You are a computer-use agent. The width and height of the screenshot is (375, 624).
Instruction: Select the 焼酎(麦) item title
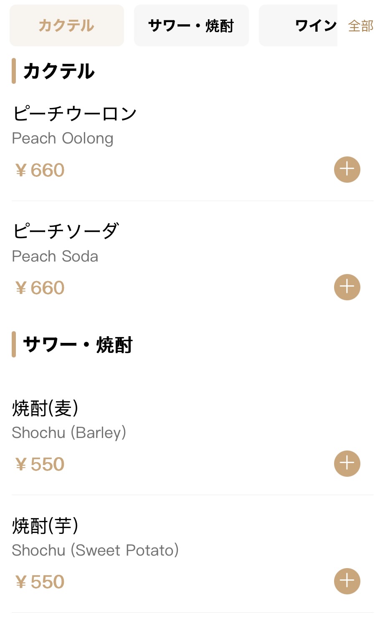click(45, 408)
